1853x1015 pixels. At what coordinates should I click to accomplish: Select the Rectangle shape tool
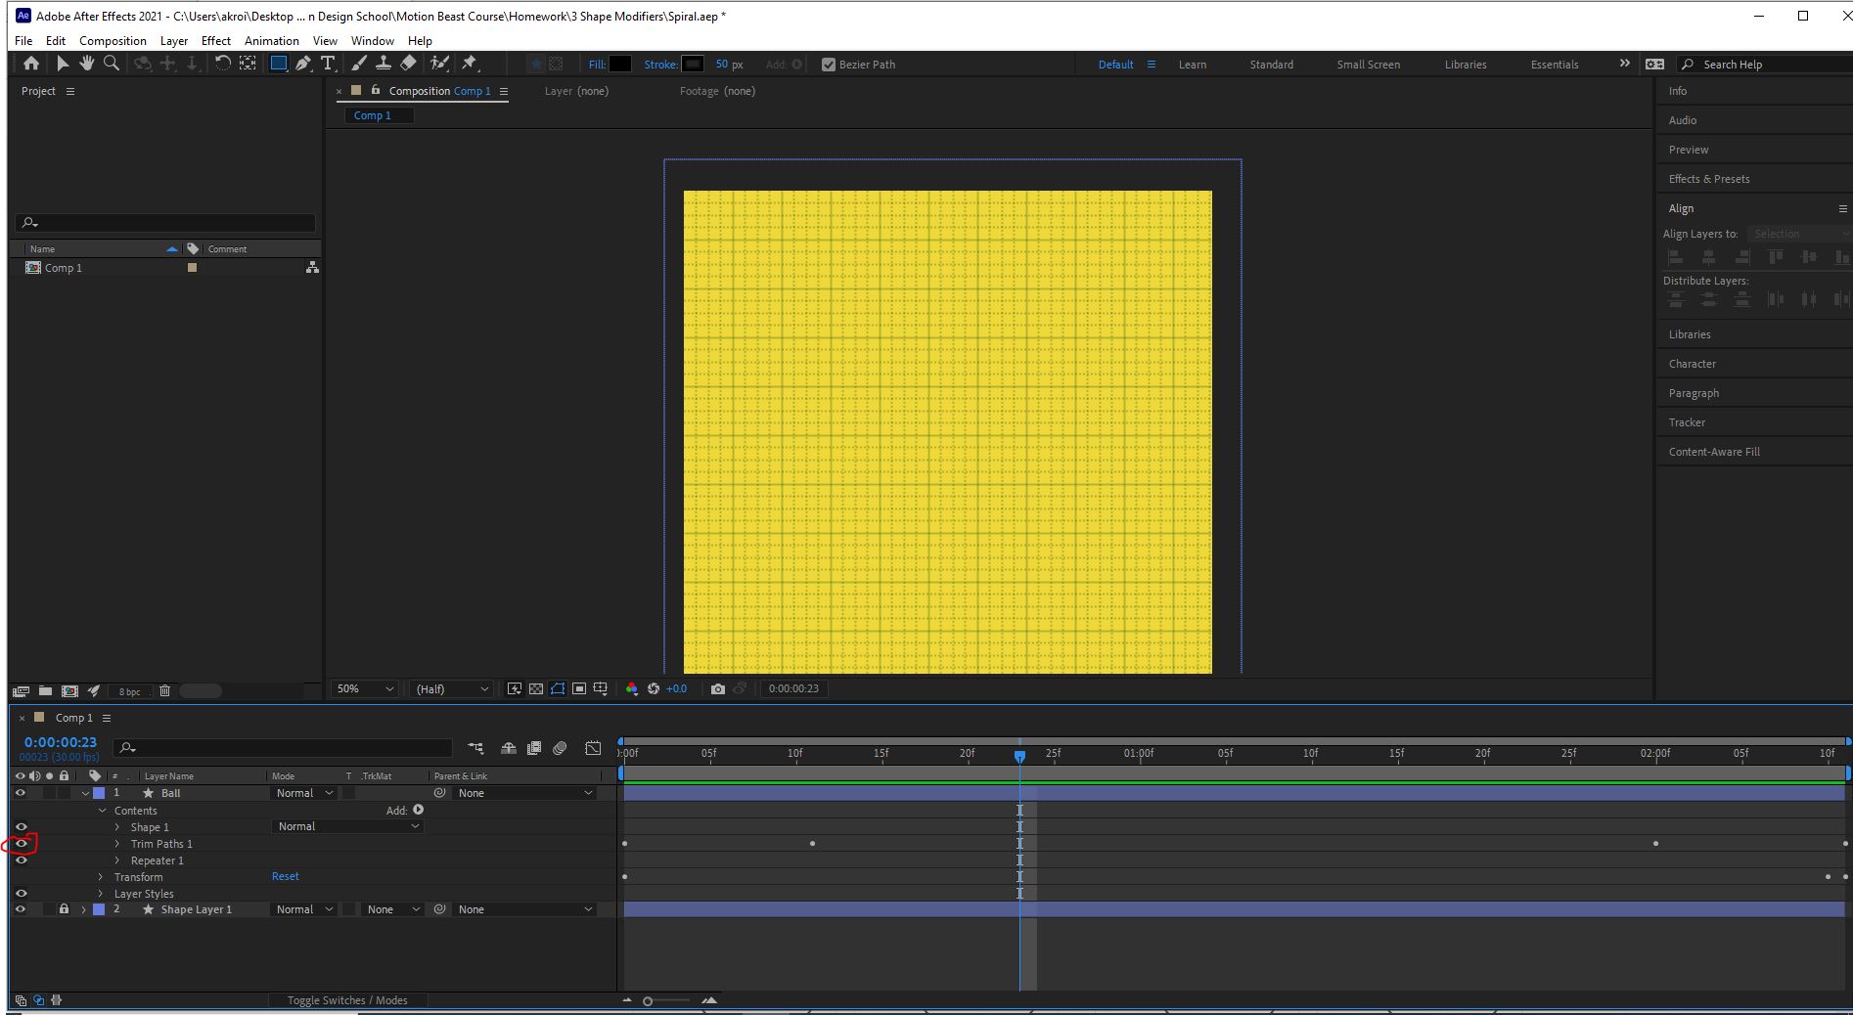[x=279, y=64]
